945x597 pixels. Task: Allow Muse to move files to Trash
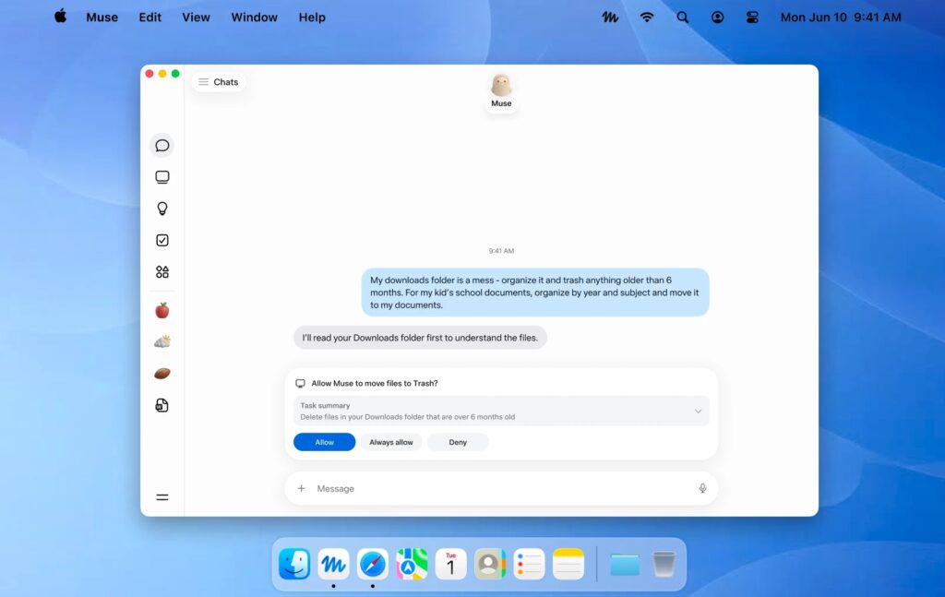324,442
